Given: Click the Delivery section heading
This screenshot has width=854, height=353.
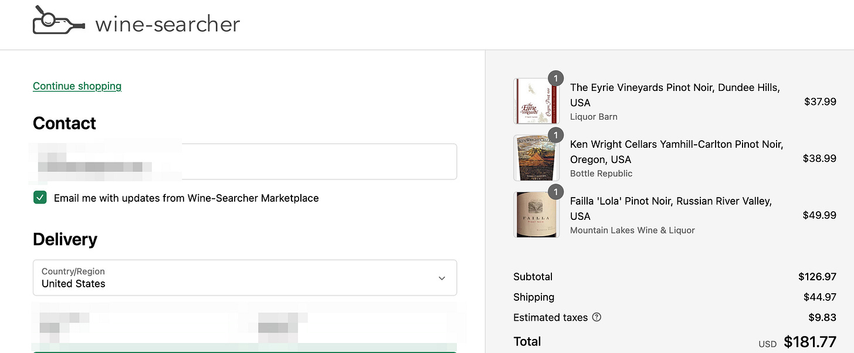Looking at the screenshot, I should click(65, 239).
